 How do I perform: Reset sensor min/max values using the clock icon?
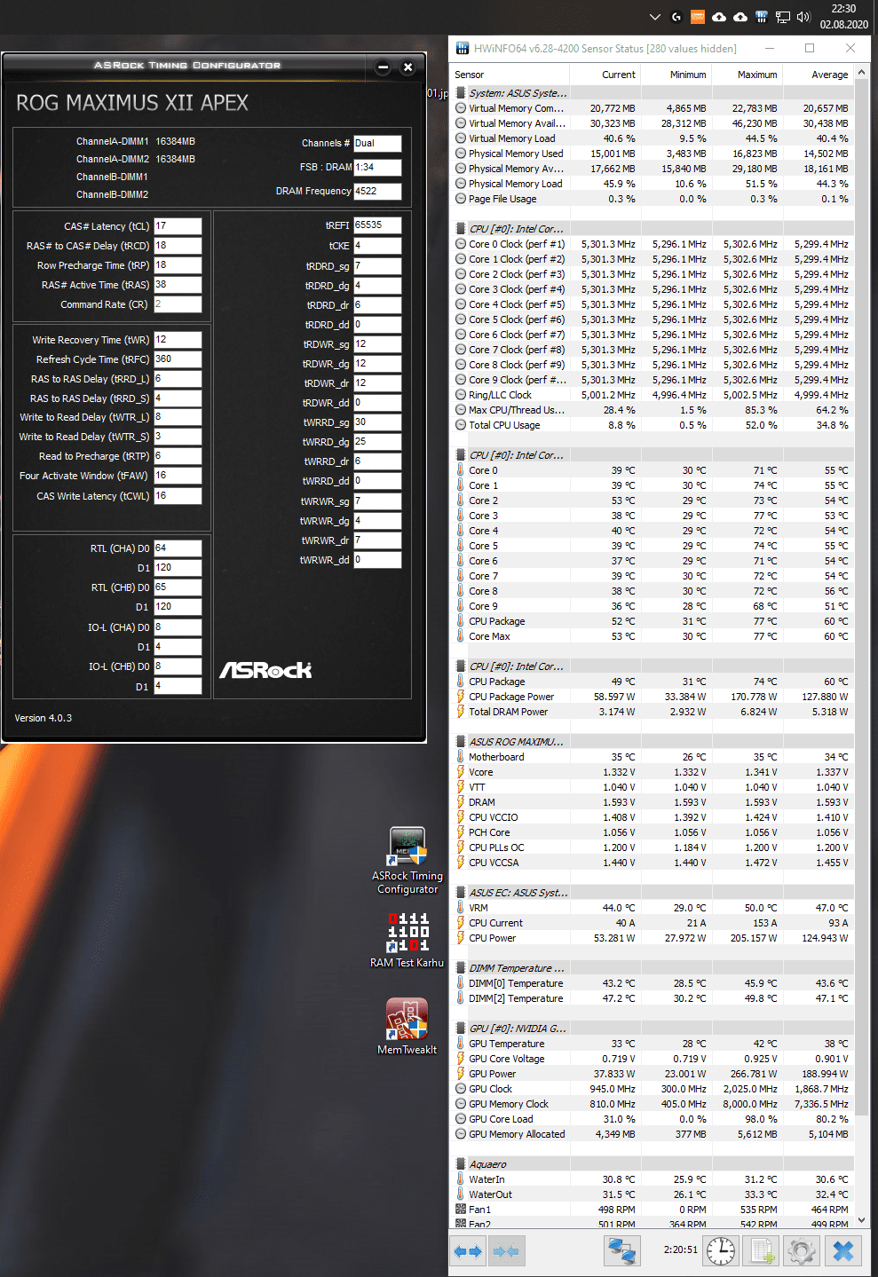pos(721,1251)
